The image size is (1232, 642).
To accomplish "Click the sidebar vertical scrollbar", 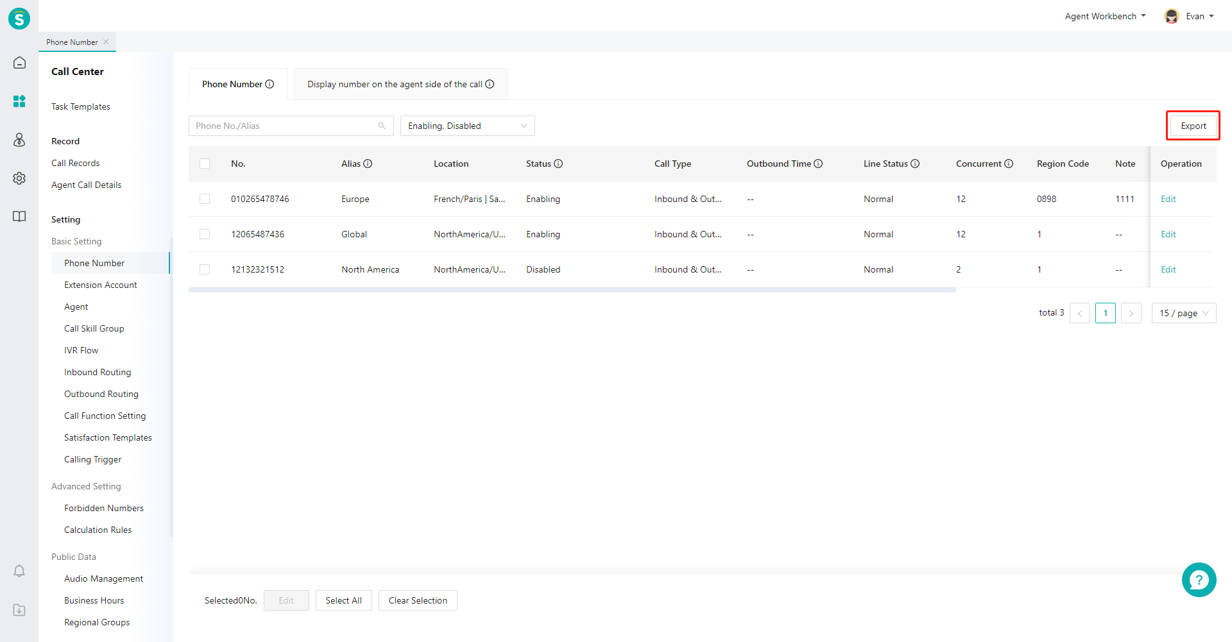I will (171, 387).
